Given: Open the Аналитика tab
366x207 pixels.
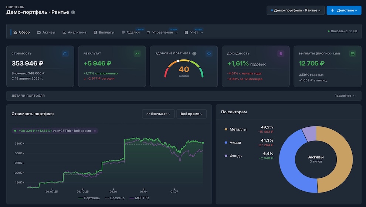Looking at the screenshot, I should [x=74, y=32].
